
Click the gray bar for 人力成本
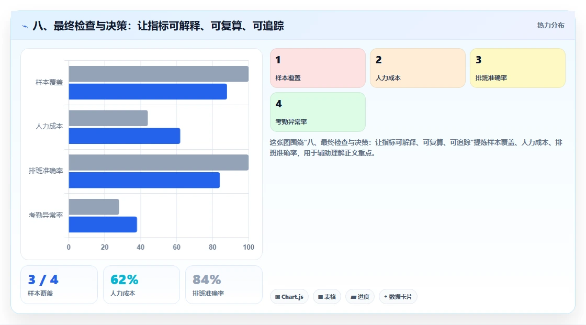[108, 118]
